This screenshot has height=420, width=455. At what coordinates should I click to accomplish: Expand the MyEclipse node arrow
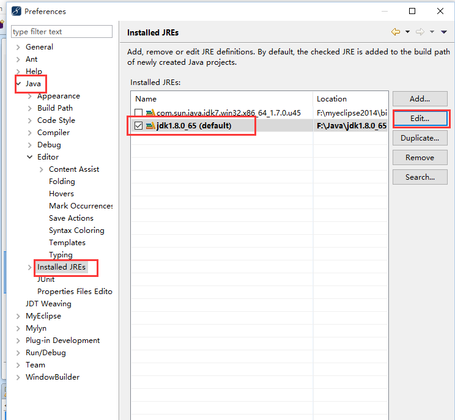pos(18,316)
